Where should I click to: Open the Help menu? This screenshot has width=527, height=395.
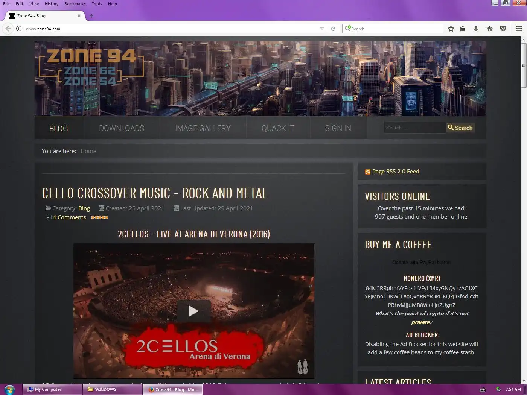tap(113, 4)
